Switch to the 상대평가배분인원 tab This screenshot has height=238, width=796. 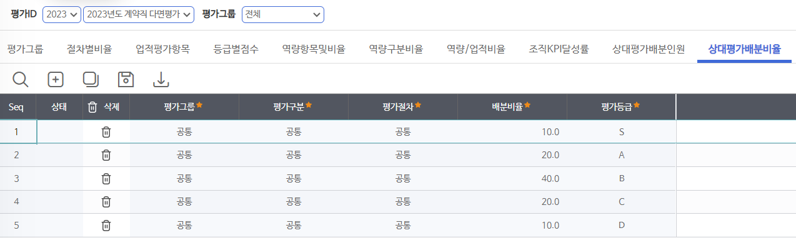pyautogui.click(x=649, y=49)
